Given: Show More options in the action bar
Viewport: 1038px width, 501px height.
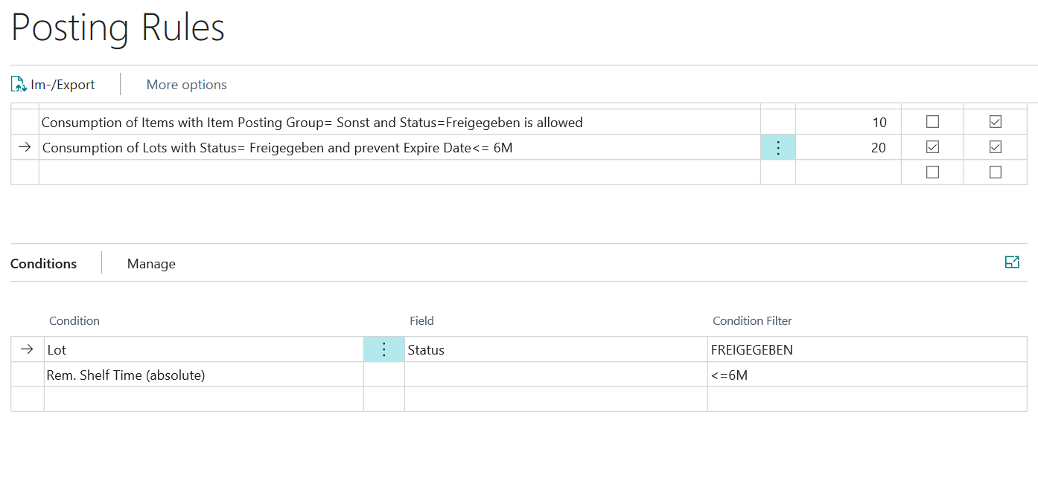Looking at the screenshot, I should (187, 85).
